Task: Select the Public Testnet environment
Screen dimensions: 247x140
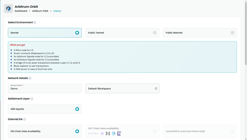Action: click(122, 33)
